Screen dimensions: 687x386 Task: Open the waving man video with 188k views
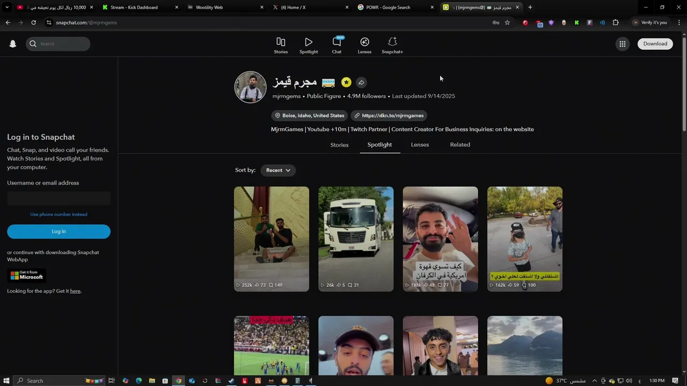pyautogui.click(x=440, y=239)
